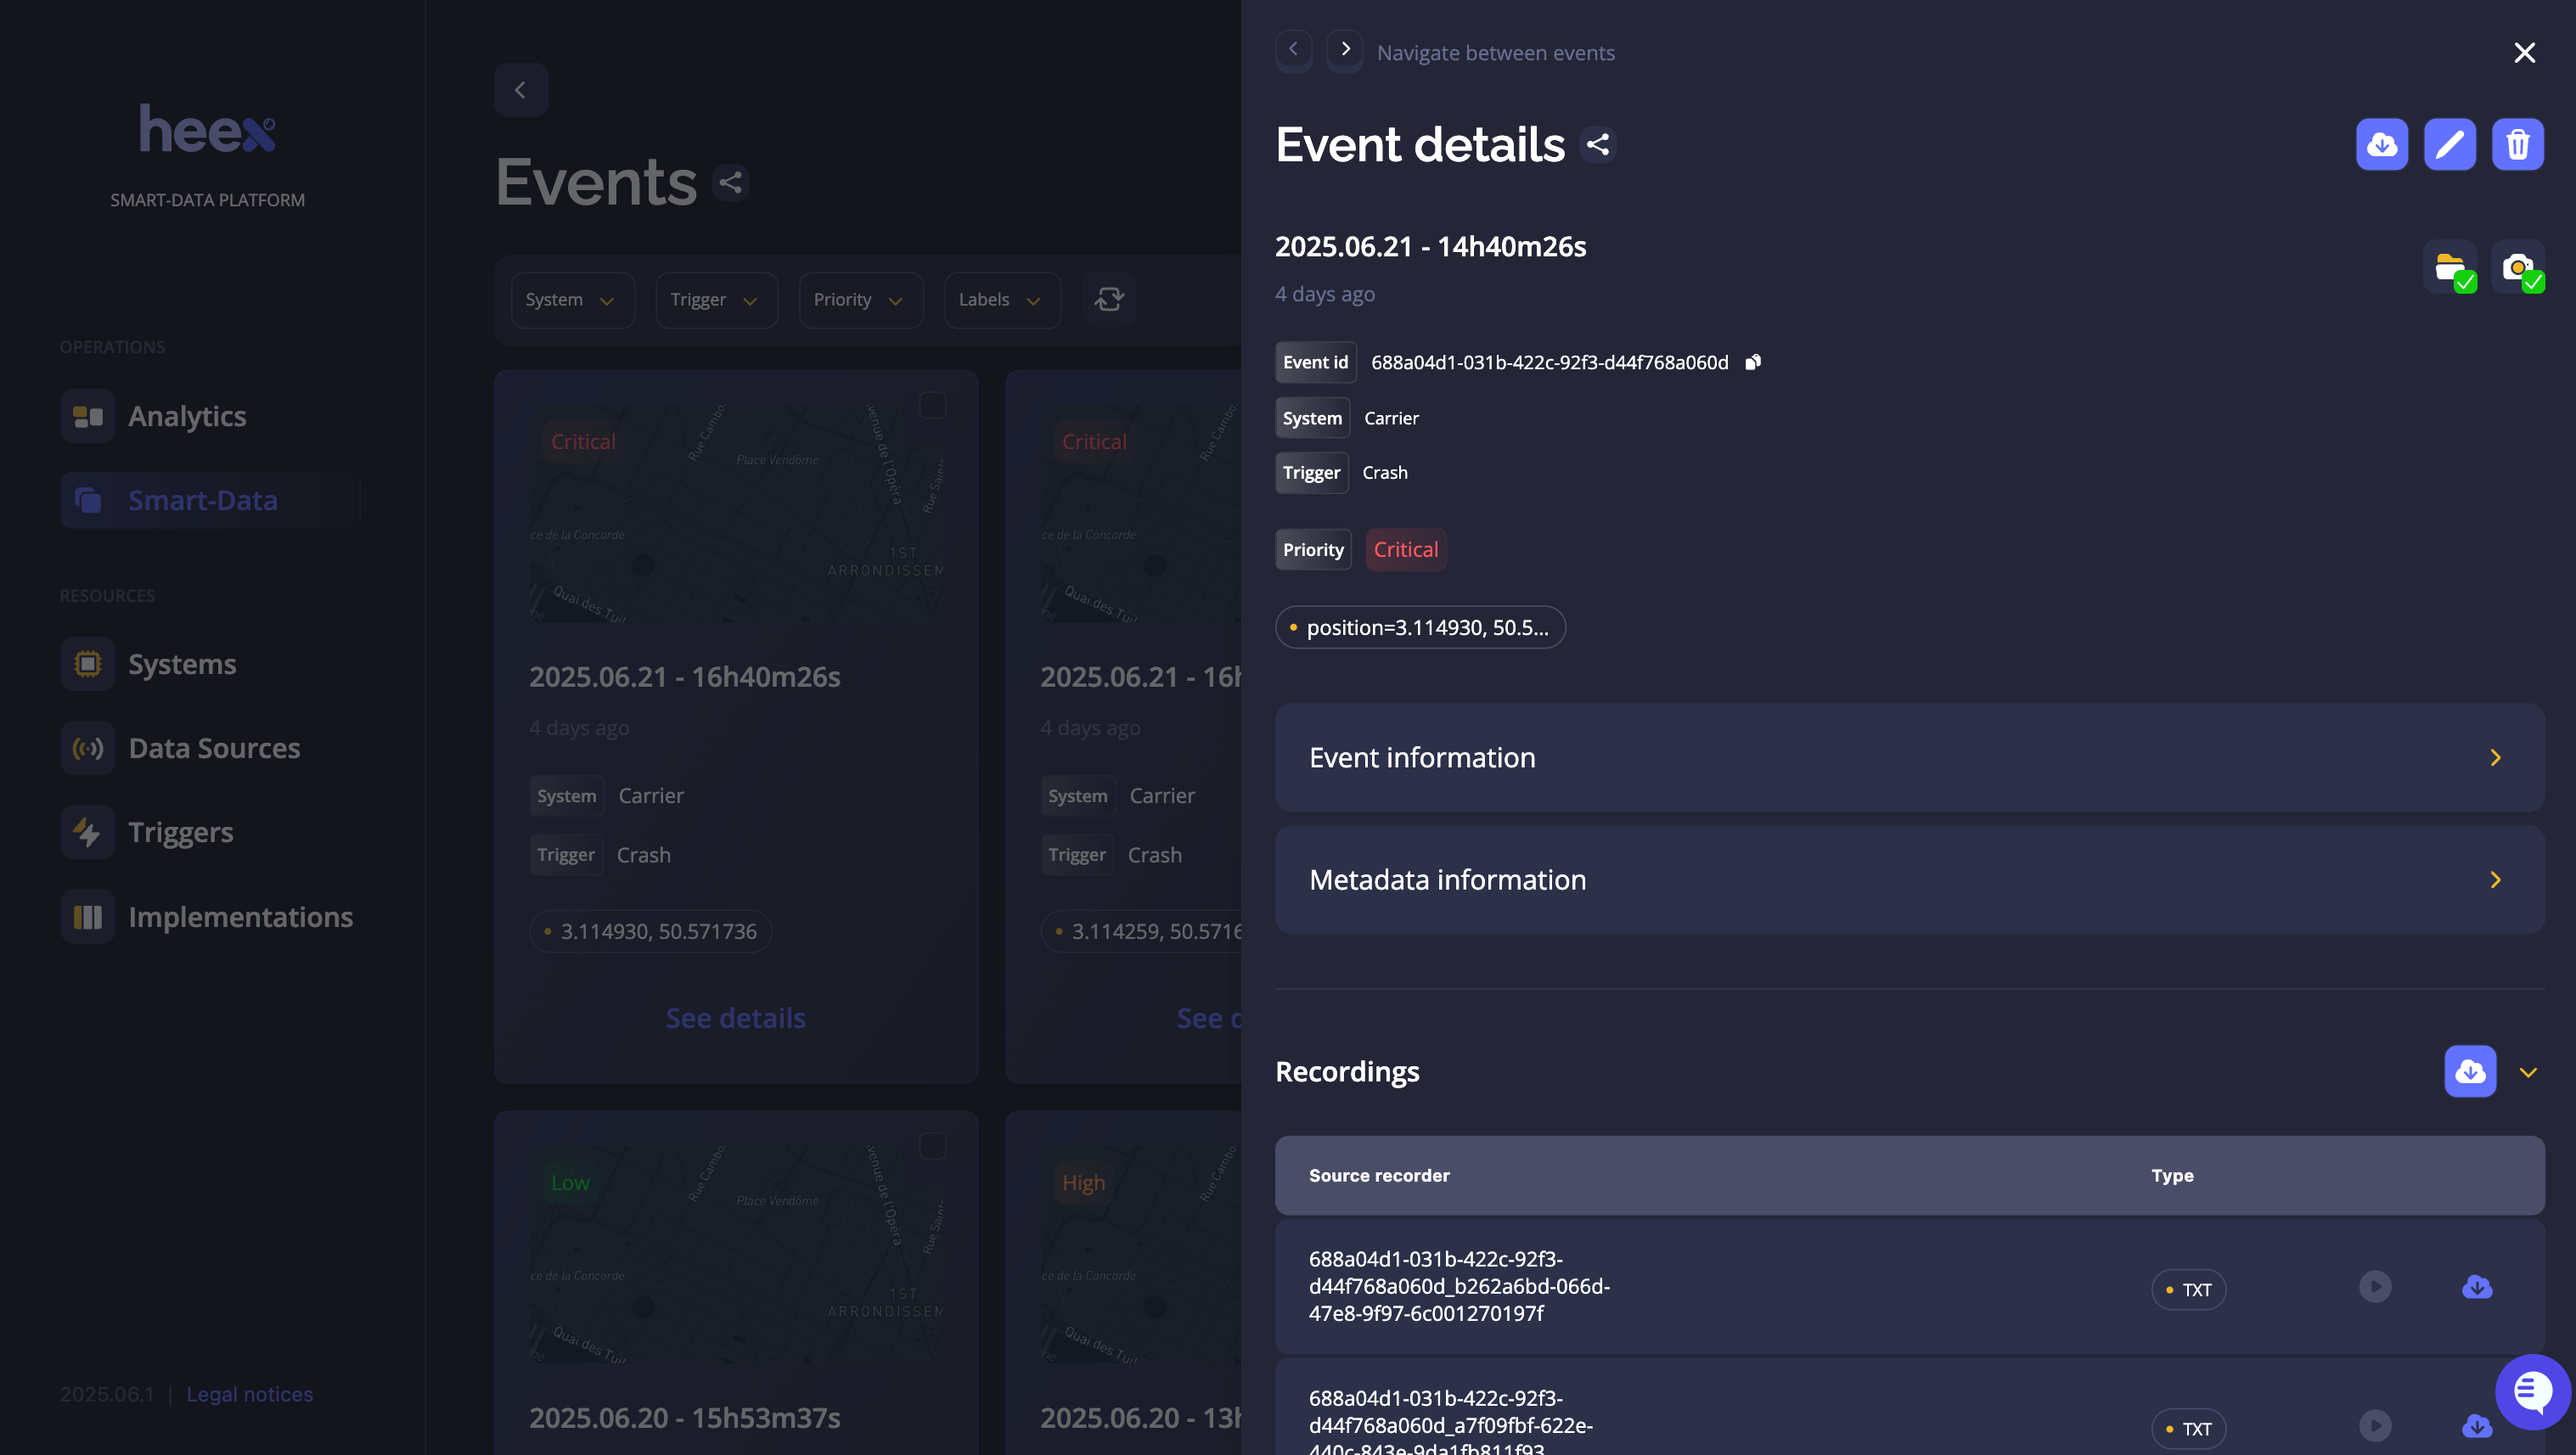
Task: Click Triggers lightning icon
Action: [88, 832]
